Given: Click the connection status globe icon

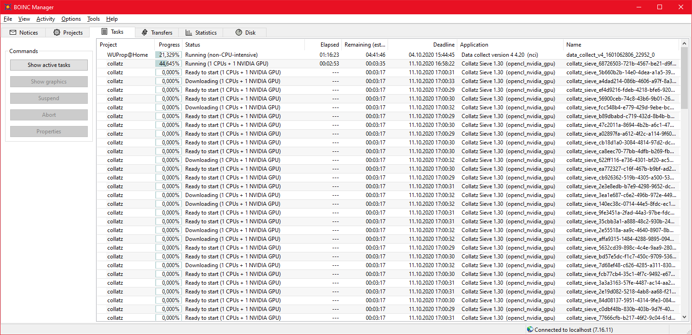Looking at the screenshot, I should tap(530, 329).
